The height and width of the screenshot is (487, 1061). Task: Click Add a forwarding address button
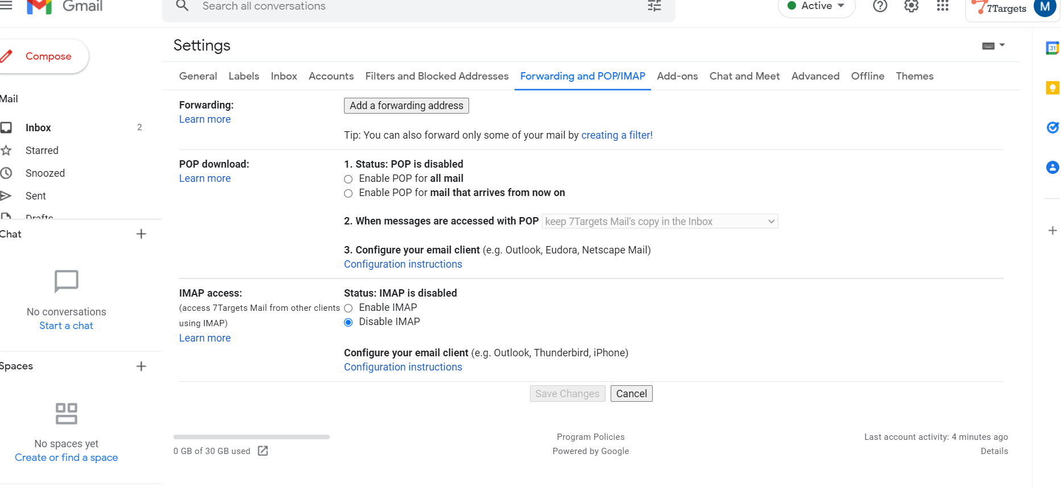point(406,106)
